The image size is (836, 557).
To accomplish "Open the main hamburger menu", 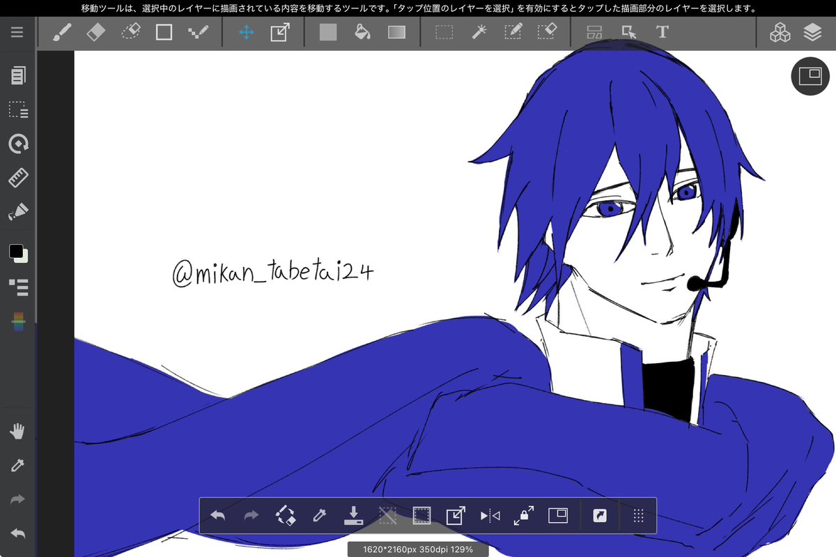I will pyautogui.click(x=17, y=31).
